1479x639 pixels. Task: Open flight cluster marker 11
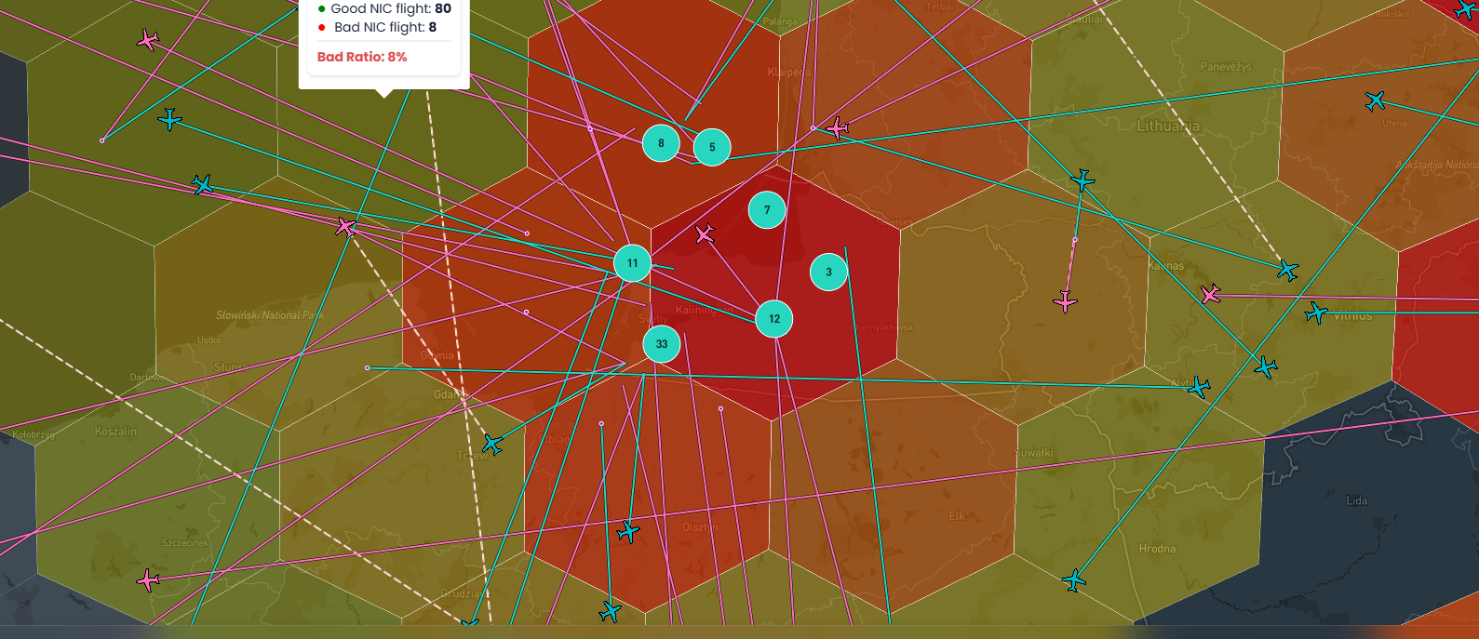coord(633,263)
